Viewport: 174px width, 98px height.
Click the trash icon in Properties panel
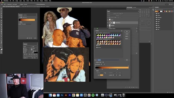35,38
